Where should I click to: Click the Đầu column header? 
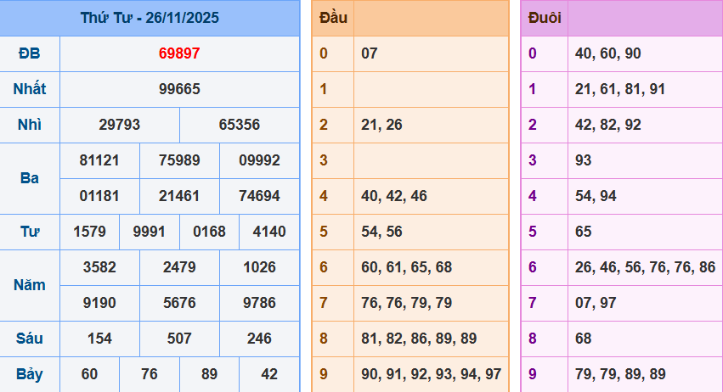[x=332, y=18]
